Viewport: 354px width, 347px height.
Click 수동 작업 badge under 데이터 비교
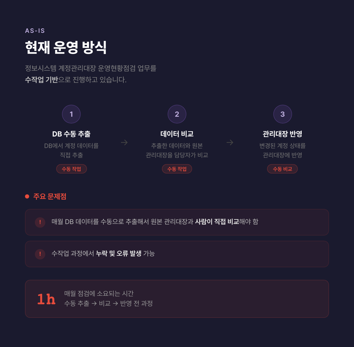(177, 169)
